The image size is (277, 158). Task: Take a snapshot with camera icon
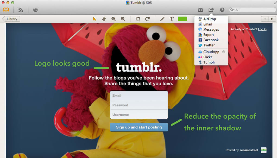pos(200,10)
